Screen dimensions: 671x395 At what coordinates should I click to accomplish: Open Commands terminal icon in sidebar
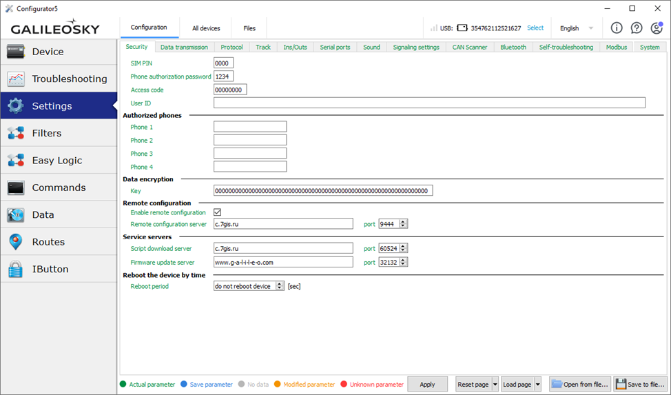click(16, 188)
